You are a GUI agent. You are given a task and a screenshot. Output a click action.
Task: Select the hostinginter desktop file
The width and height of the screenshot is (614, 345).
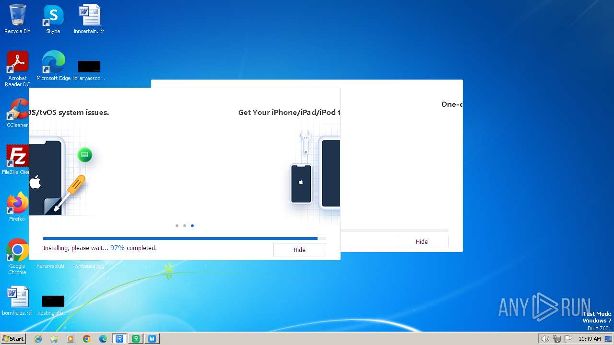point(53,305)
